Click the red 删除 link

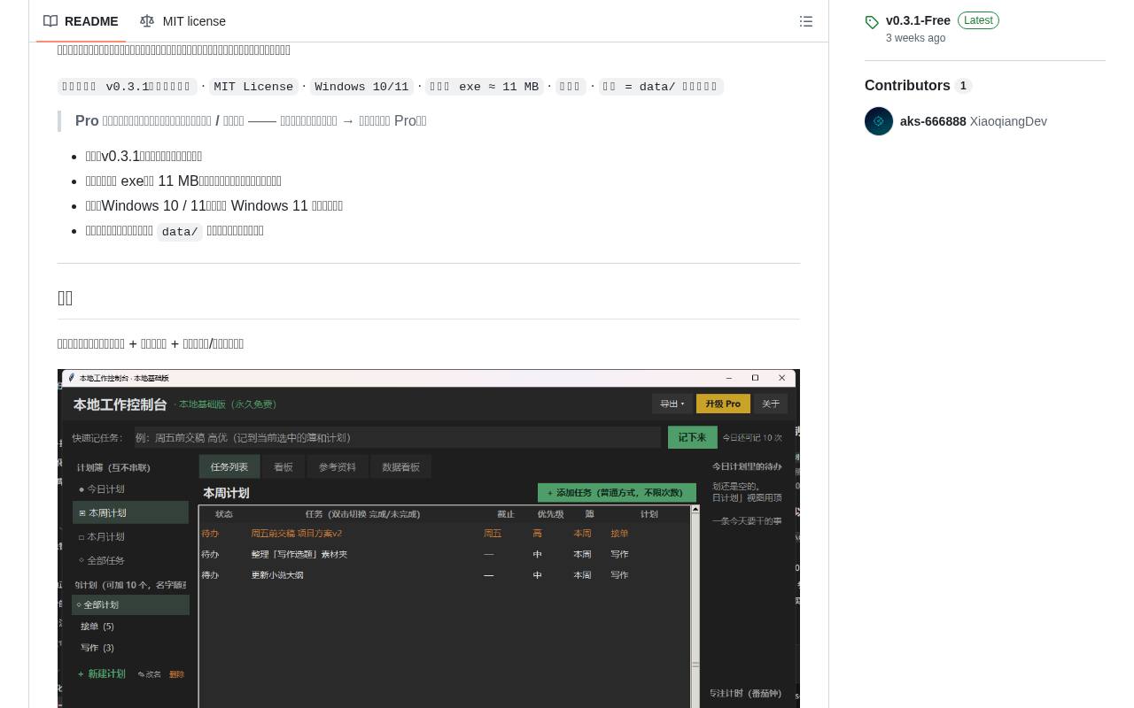tap(177, 674)
